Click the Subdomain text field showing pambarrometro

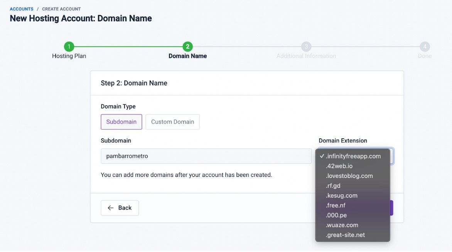pyautogui.click(x=206, y=156)
